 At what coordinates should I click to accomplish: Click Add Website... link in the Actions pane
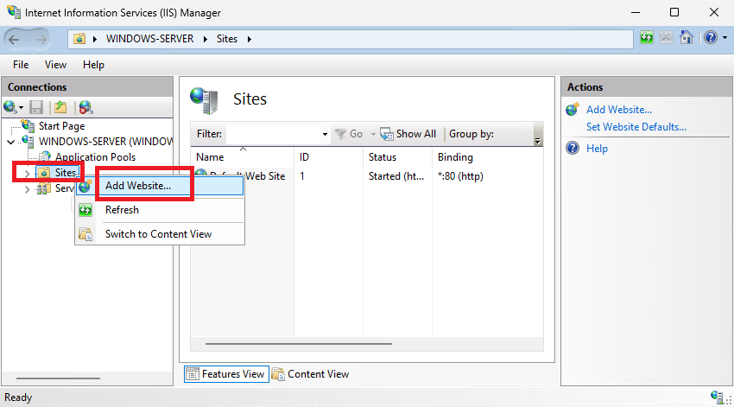point(619,110)
